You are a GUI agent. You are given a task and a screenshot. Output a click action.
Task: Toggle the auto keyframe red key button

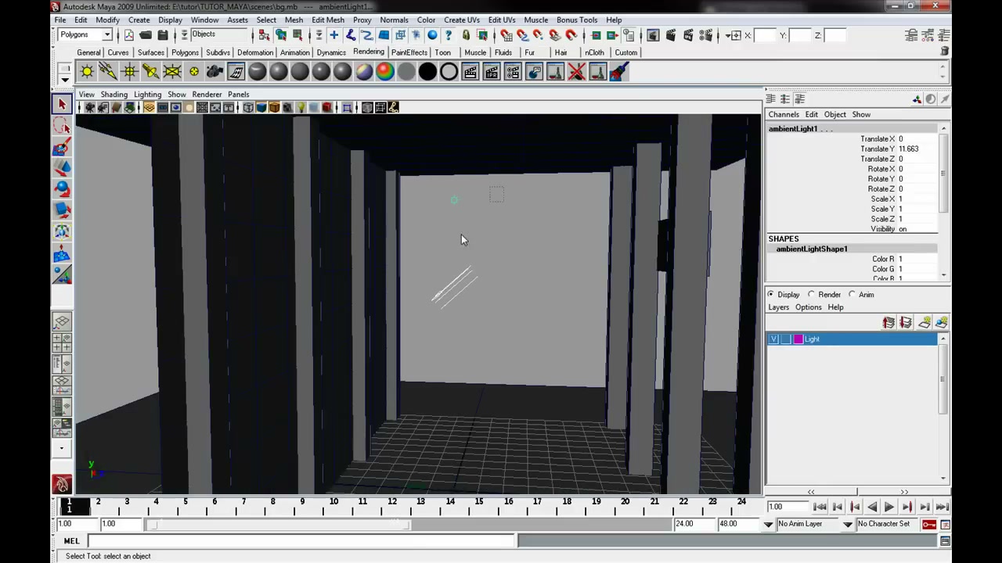(929, 524)
